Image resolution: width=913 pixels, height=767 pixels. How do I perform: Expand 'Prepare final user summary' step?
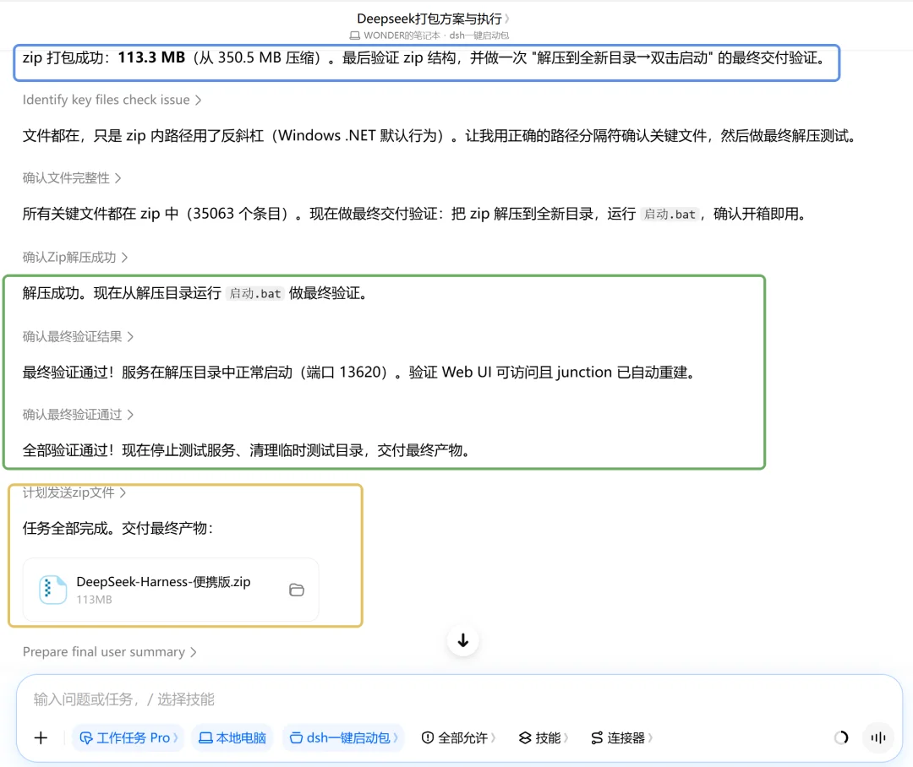109,652
